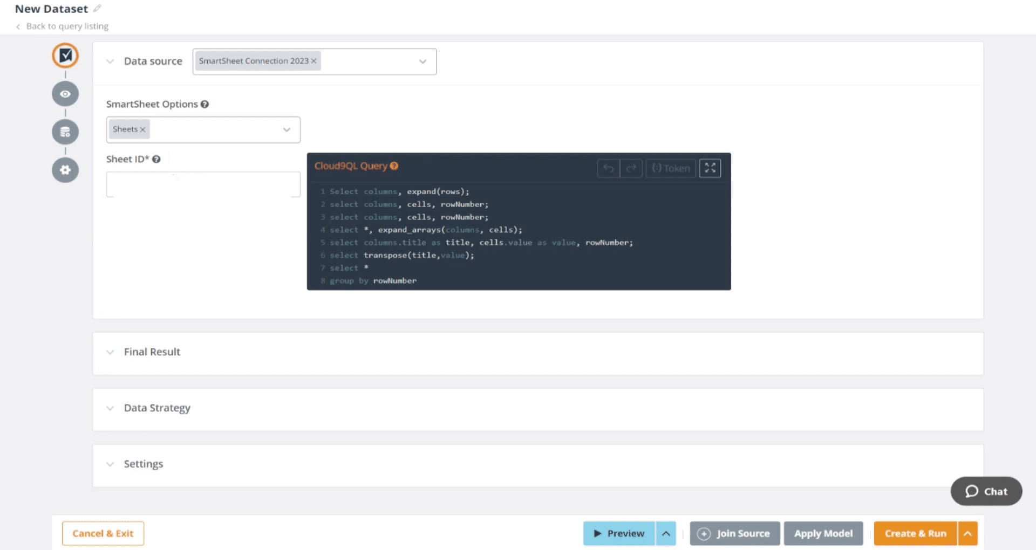Open the Data source dropdown arrow
The height and width of the screenshot is (550, 1036).
coord(422,61)
